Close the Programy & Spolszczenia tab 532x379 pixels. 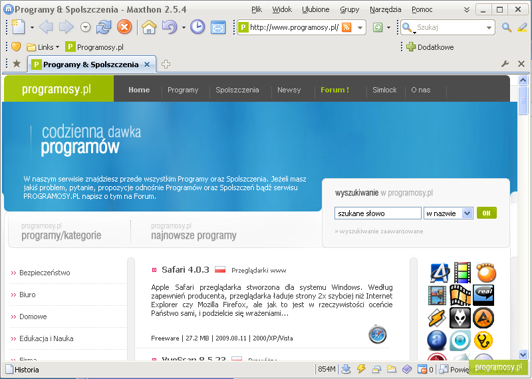tap(147, 64)
